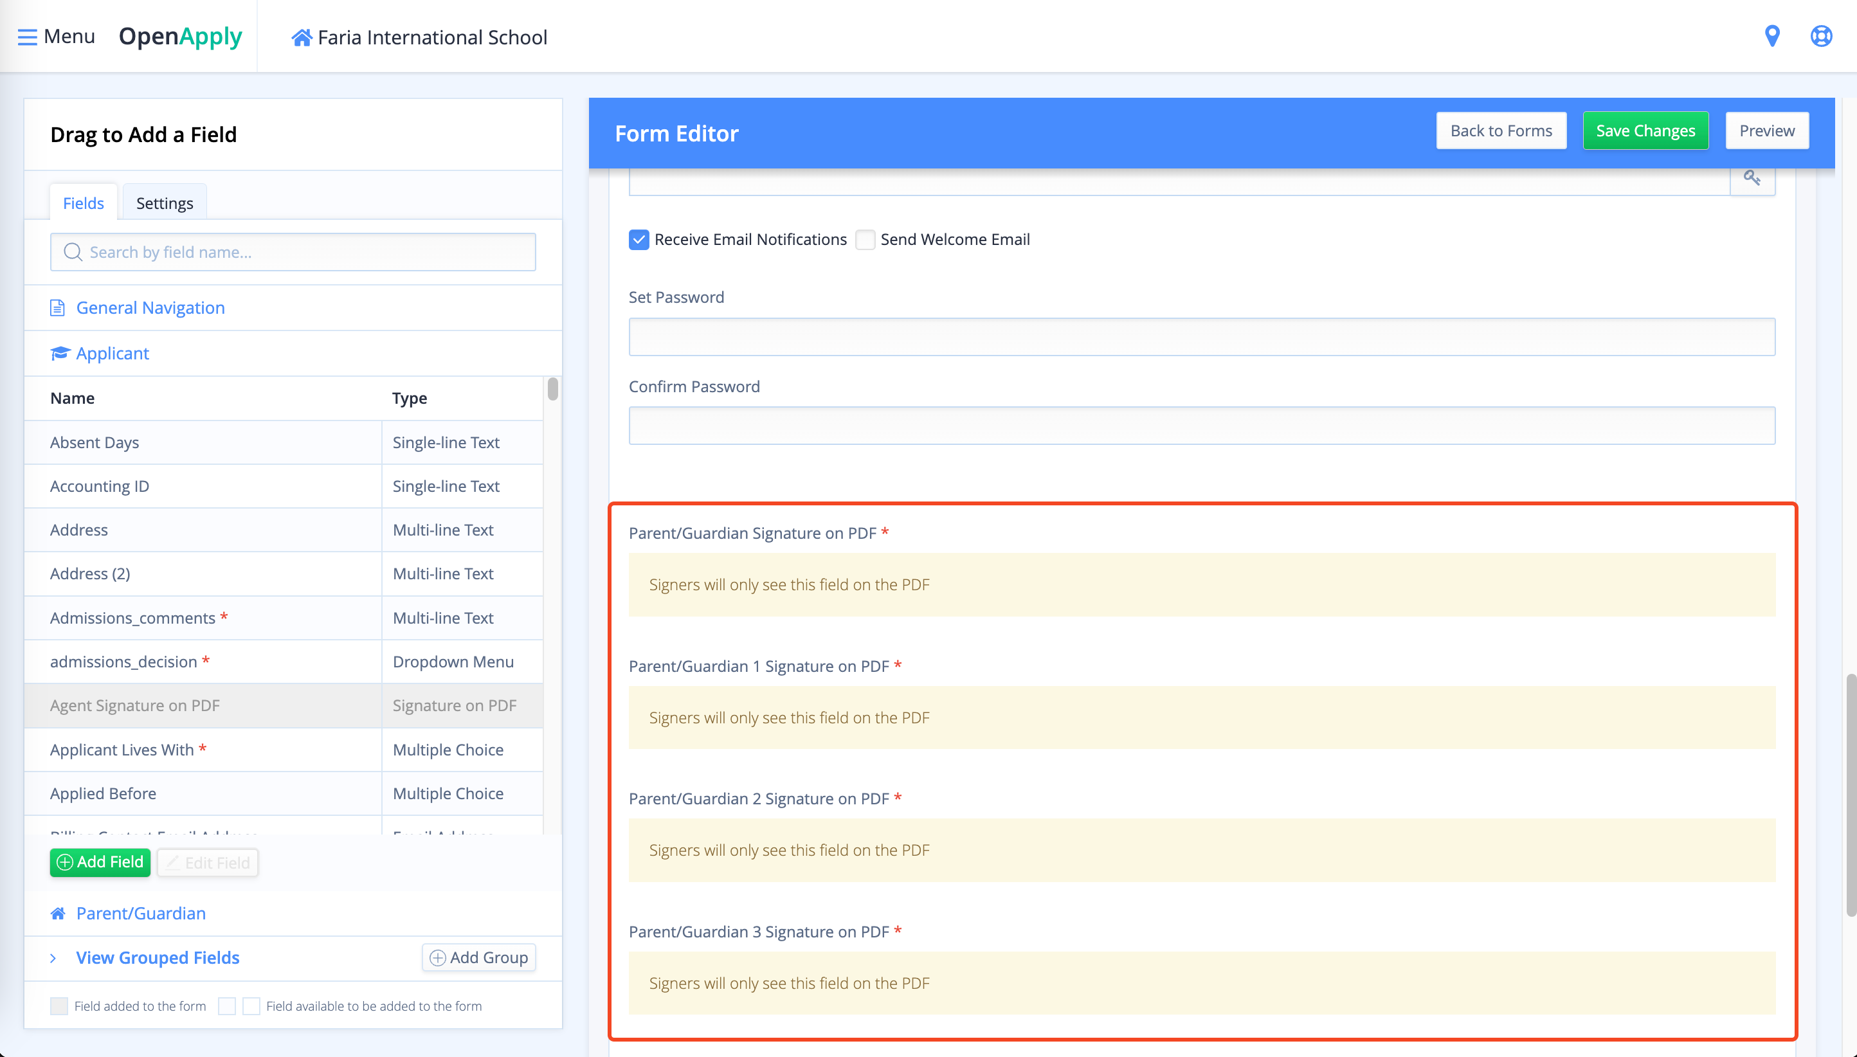The image size is (1857, 1057).
Task: Open the help lifebuoy icon
Action: [x=1821, y=35]
